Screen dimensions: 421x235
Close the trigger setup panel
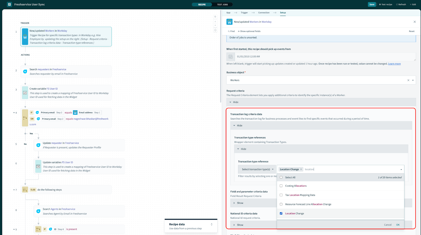(x=415, y=22)
